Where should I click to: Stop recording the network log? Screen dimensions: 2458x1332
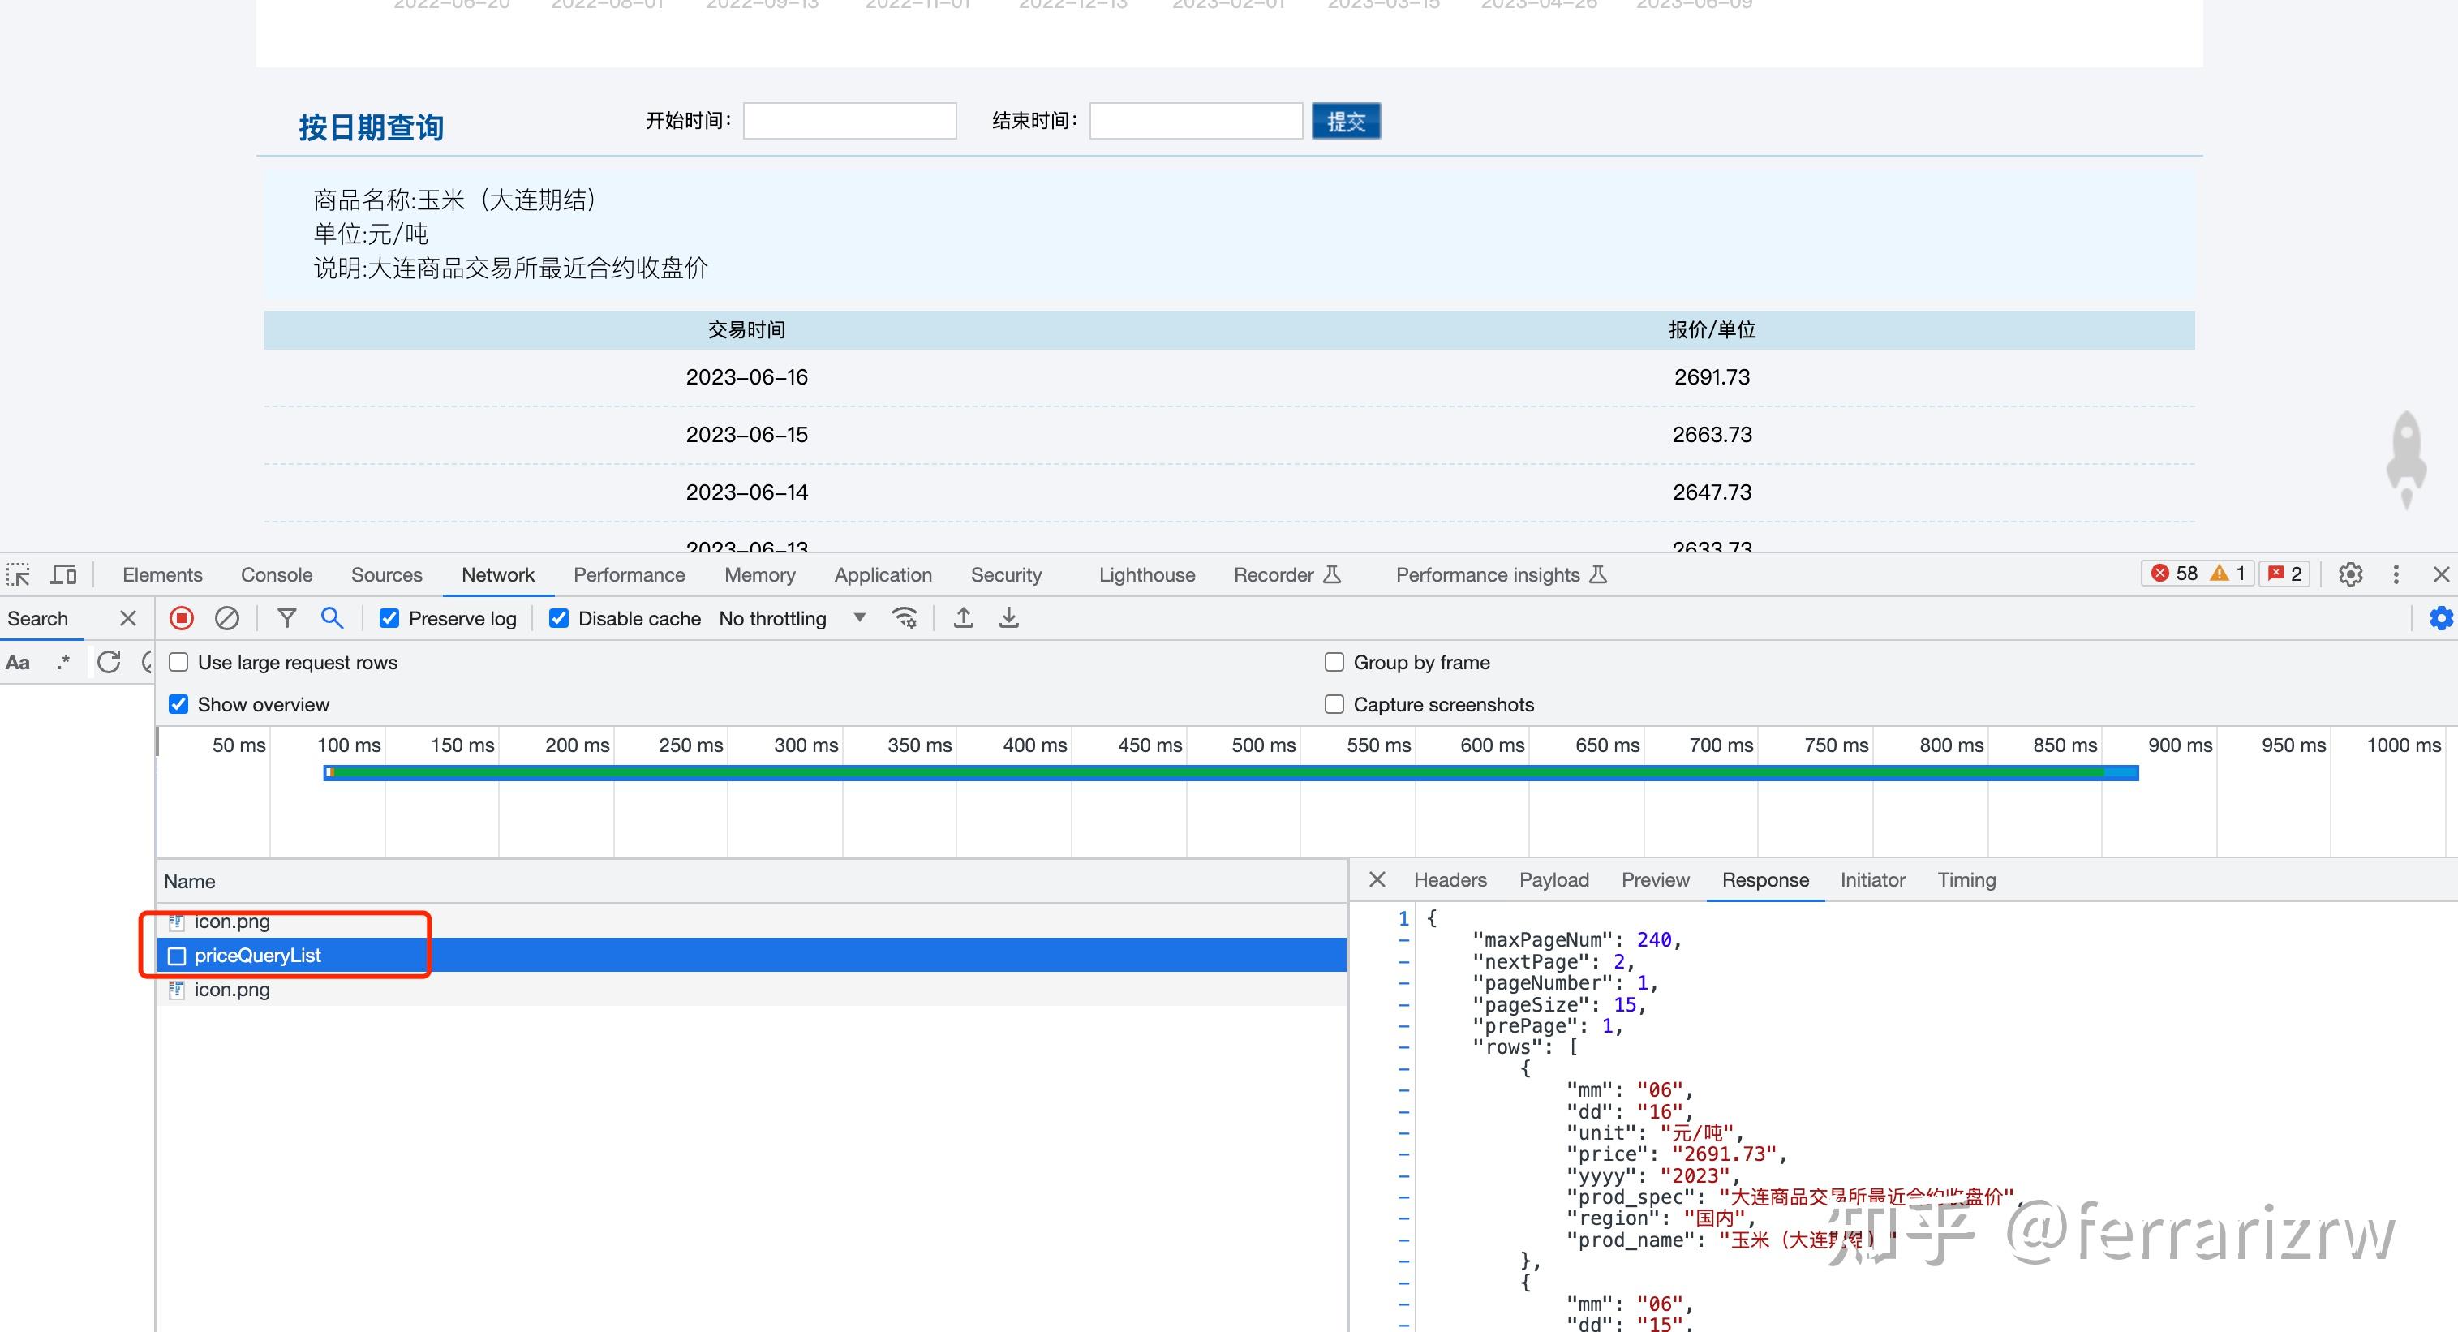point(181,618)
